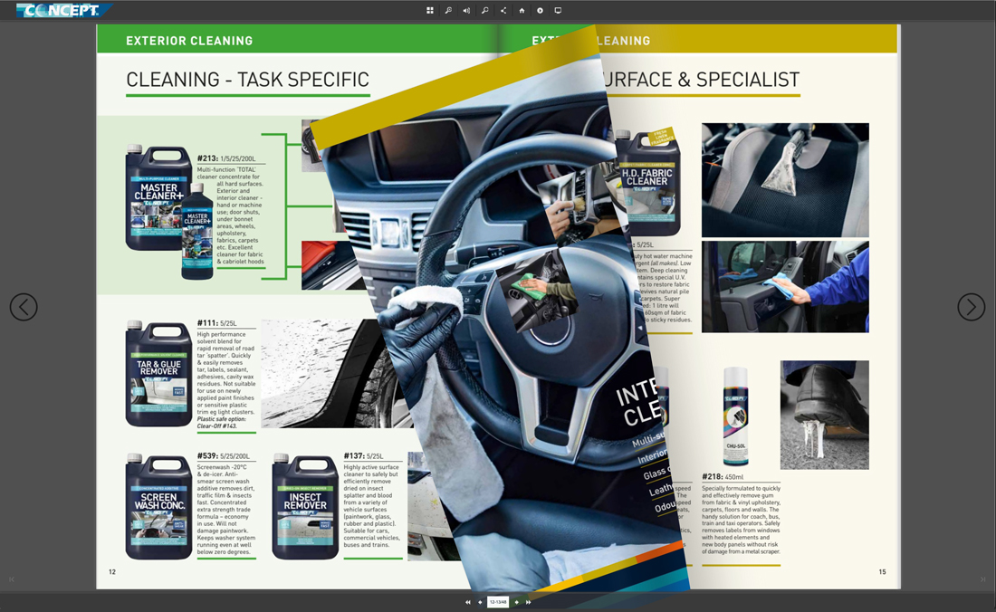Click the H.D. Fabric Cleaner bottle image
This screenshot has width=996, height=612.
tap(647, 183)
